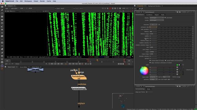
Task: Click the green color swatch button
Action: click(177, 65)
